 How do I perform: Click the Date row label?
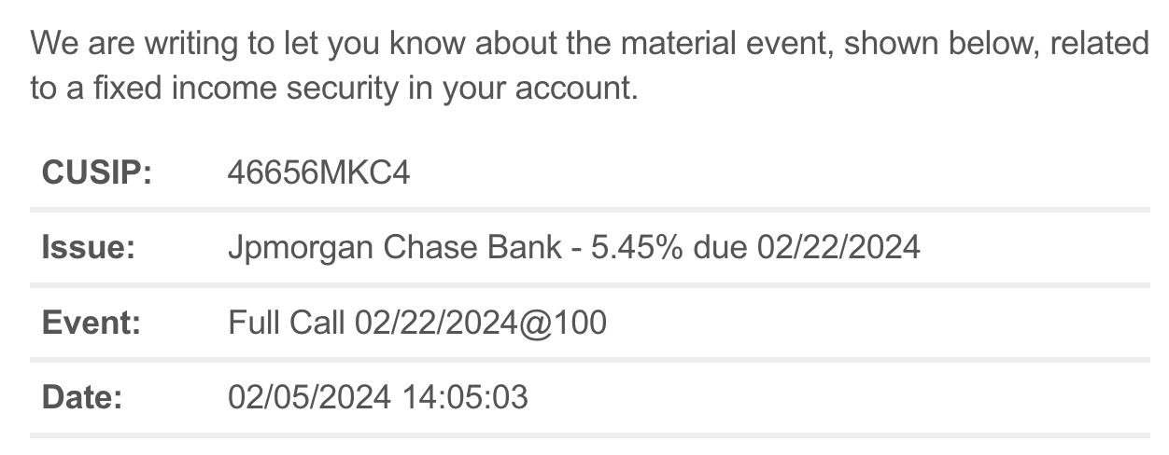[x=82, y=398]
